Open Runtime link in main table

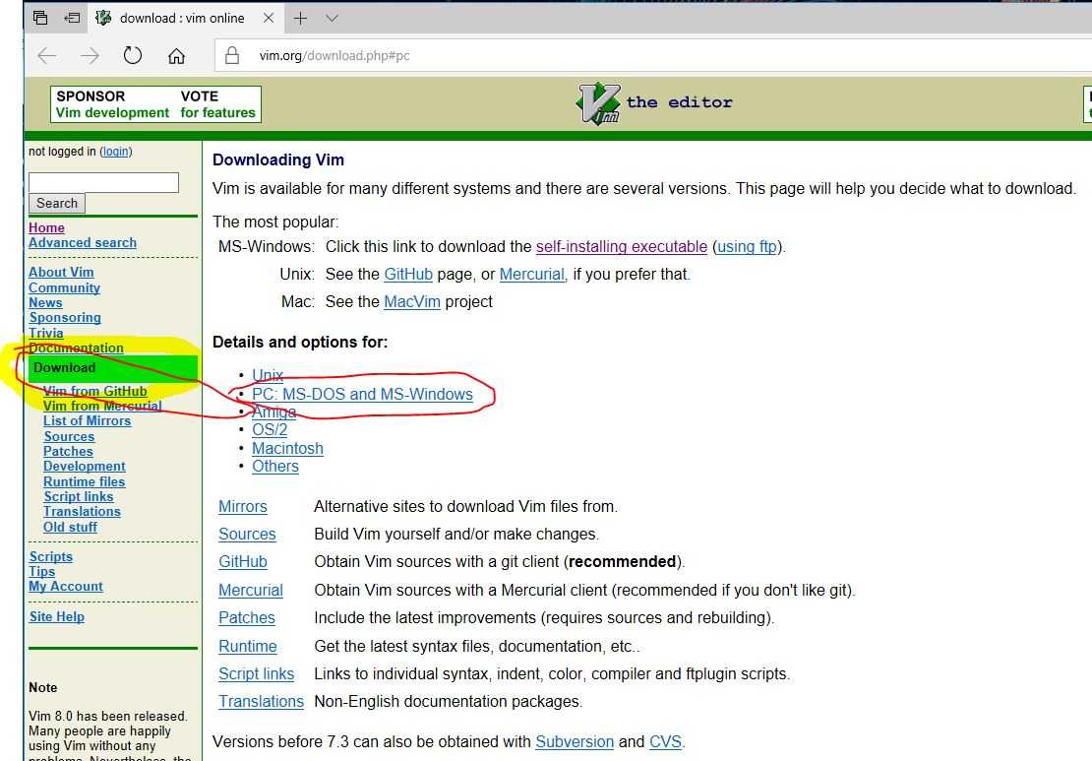pyautogui.click(x=248, y=647)
